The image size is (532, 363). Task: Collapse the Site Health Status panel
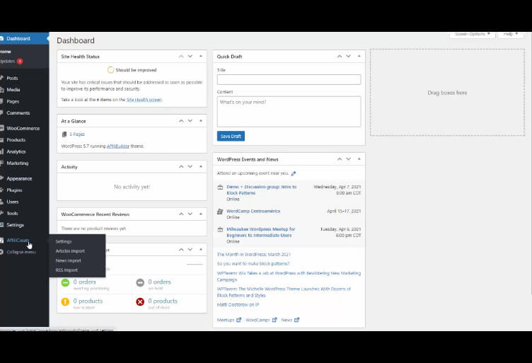tap(201, 57)
